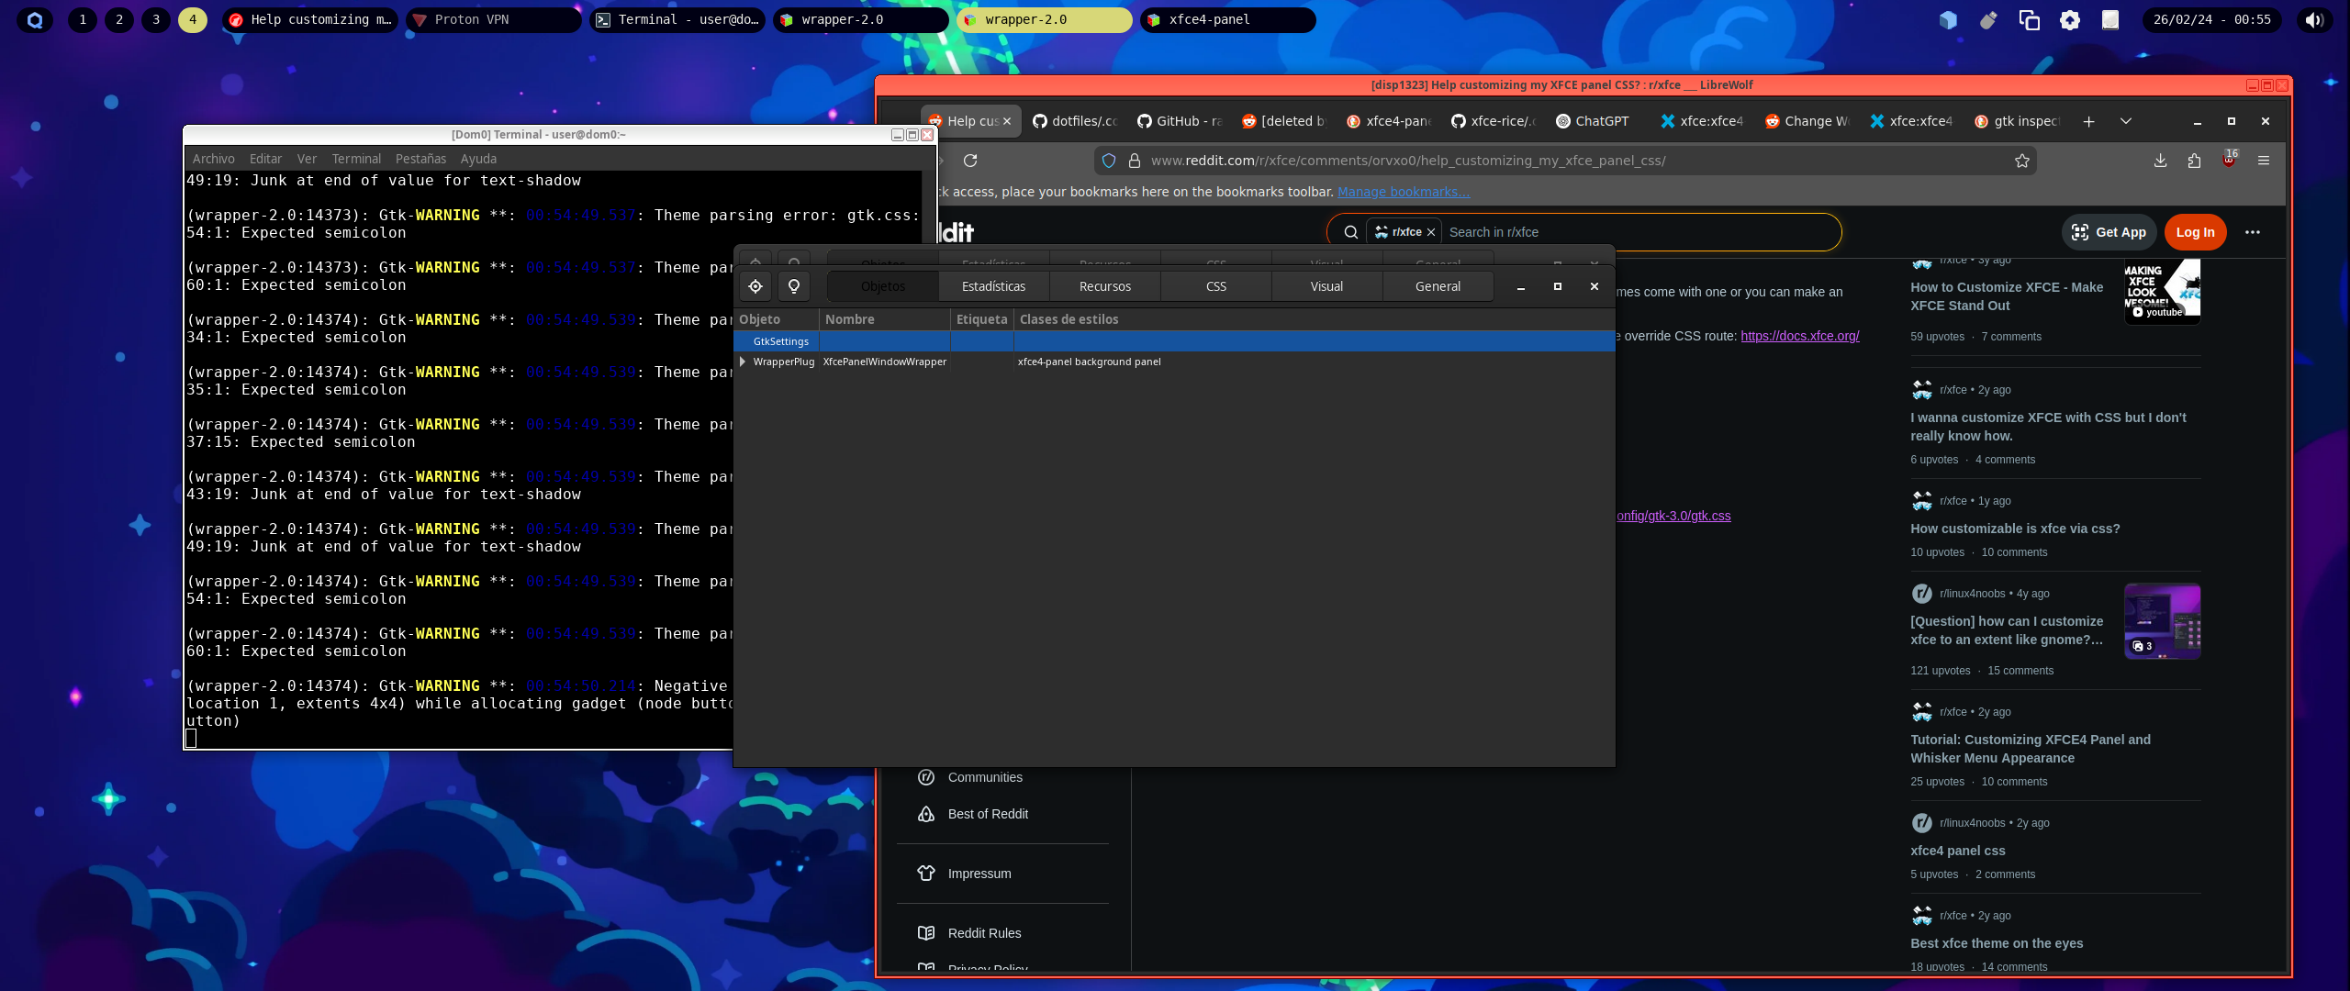Click the Log In button
The height and width of the screenshot is (991, 2350).
2195,232
